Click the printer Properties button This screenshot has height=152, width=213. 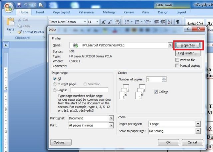(x=188, y=45)
